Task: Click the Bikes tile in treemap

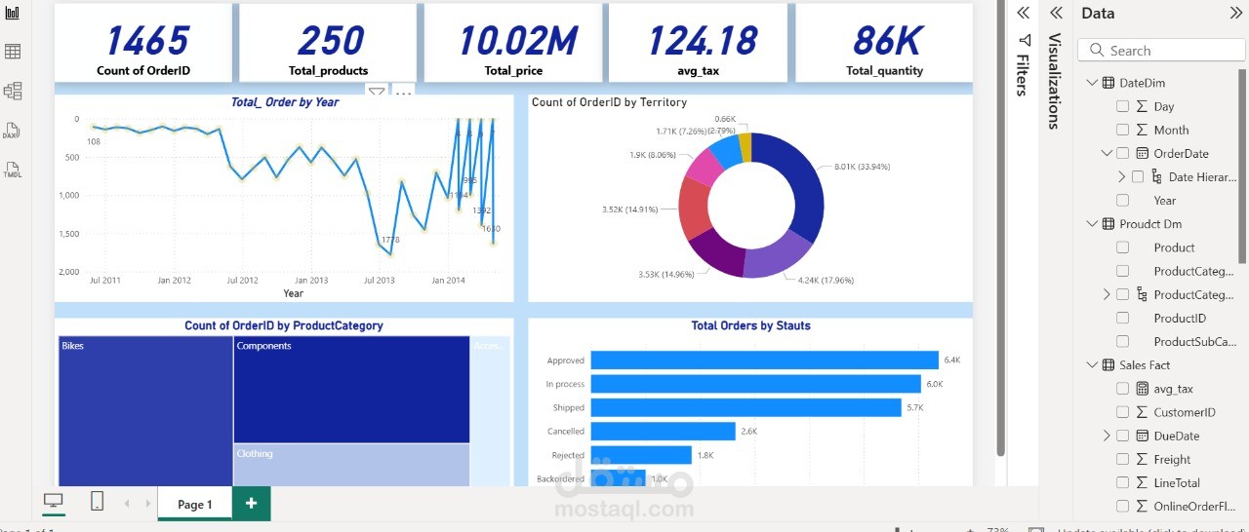Action: [145, 411]
